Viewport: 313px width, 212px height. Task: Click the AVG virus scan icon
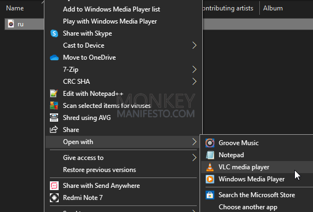54,106
